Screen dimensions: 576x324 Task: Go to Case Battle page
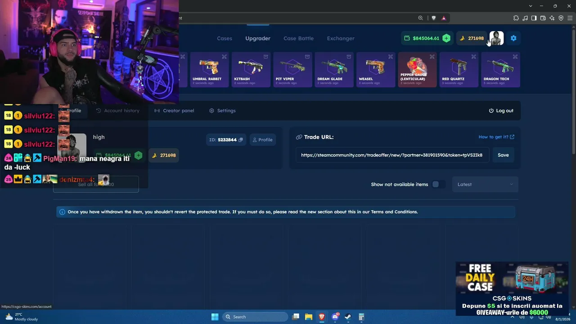point(298,38)
